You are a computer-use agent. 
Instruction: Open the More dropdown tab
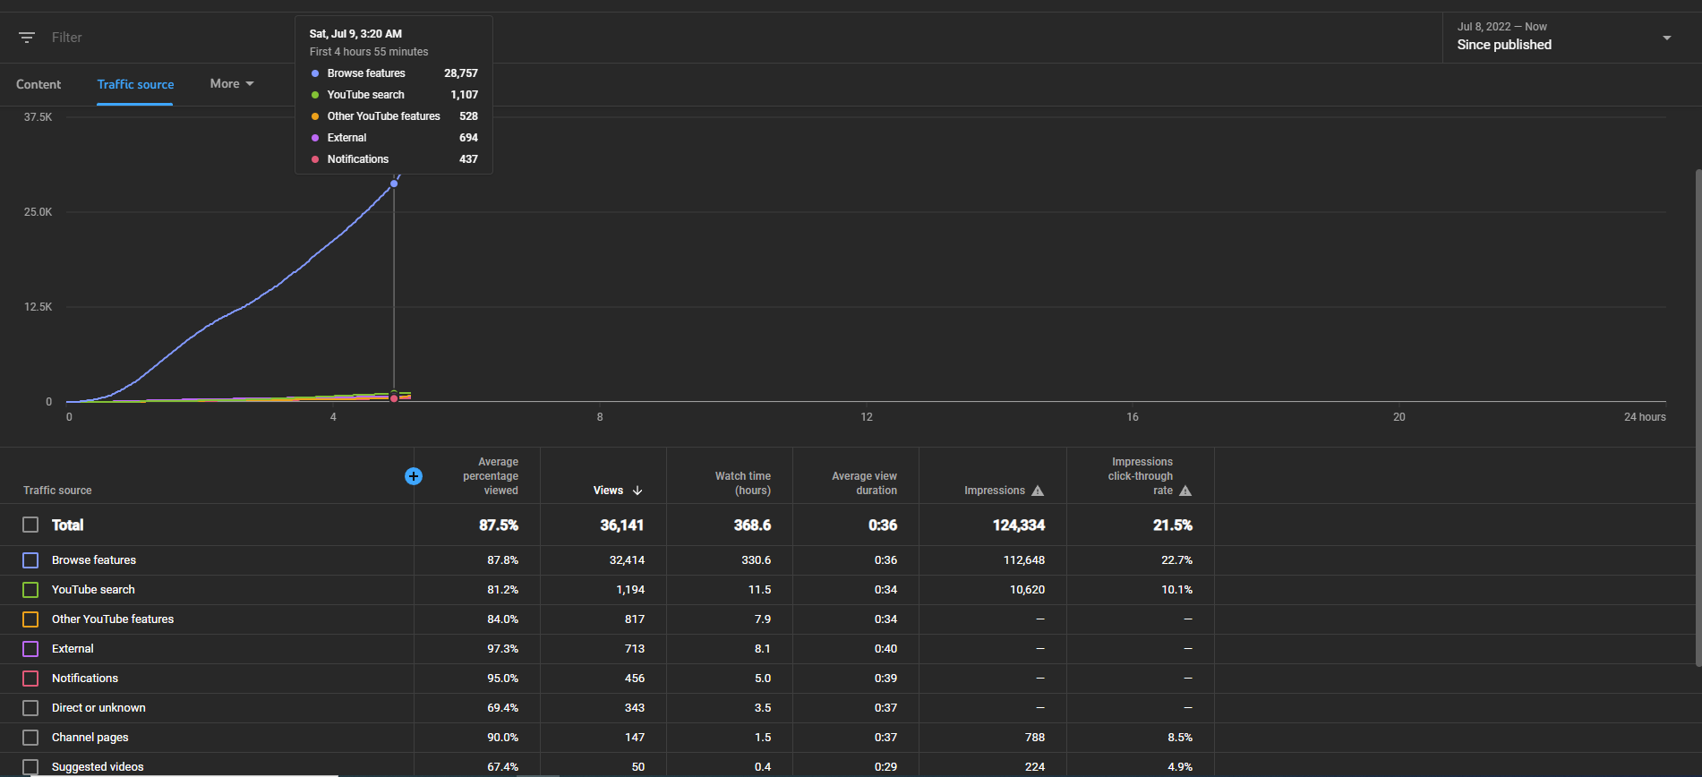pyautogui.click(x=232, y=83)
